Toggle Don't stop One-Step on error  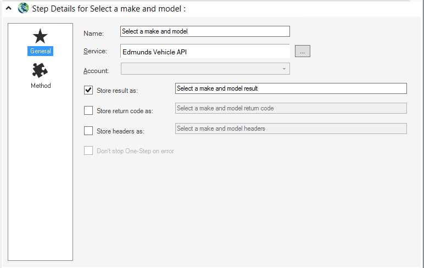coord(88,150)
